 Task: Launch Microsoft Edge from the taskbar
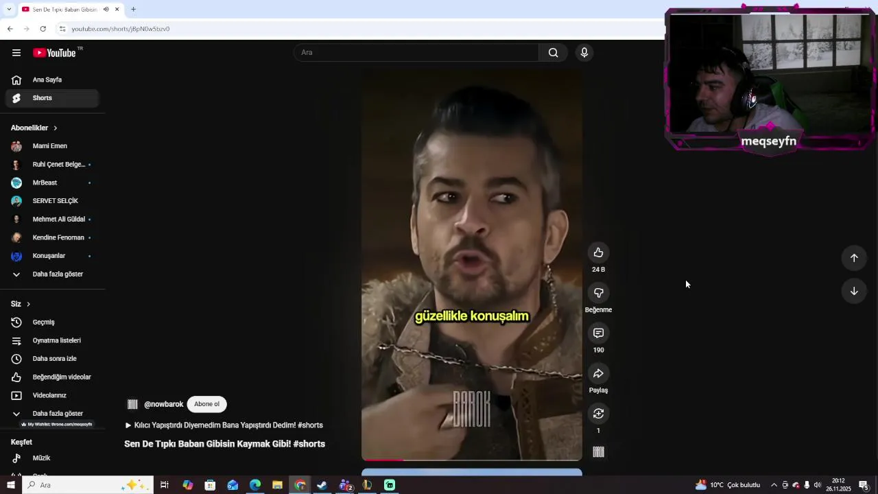coord(255,485)
